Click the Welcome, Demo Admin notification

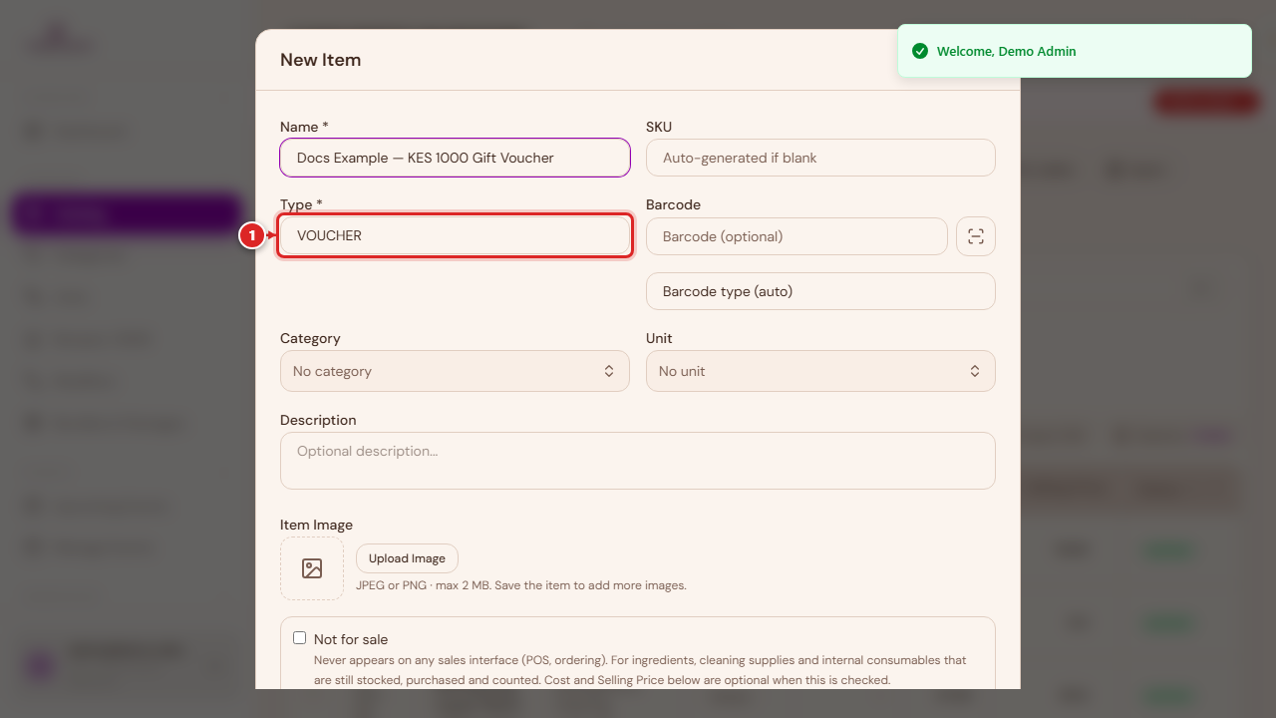pos(1075,51)
